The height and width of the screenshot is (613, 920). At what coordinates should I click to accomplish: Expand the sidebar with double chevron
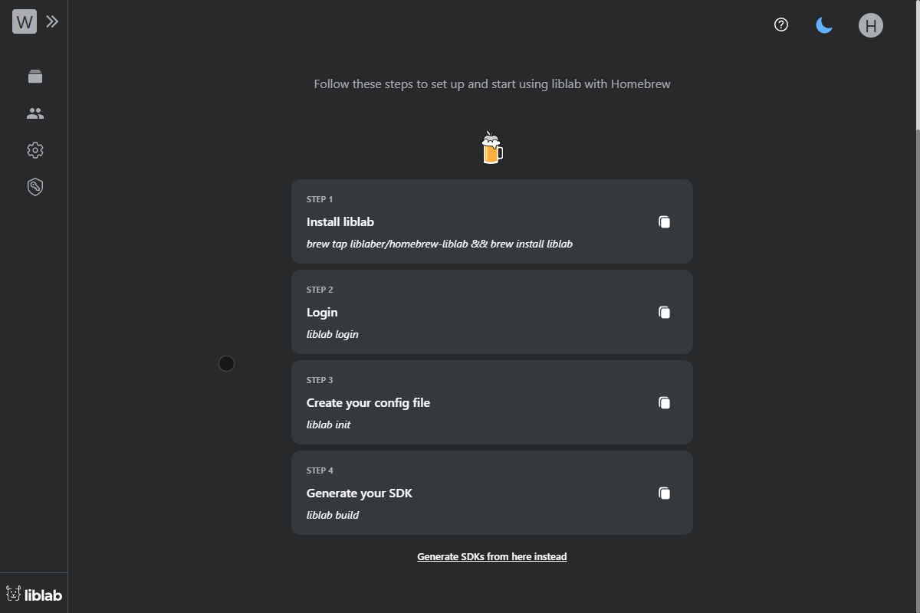(x=52, y=21)
